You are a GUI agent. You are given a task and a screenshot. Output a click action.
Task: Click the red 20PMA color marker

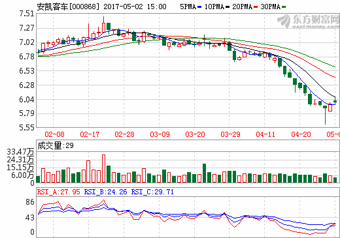[x=256, y=7]
